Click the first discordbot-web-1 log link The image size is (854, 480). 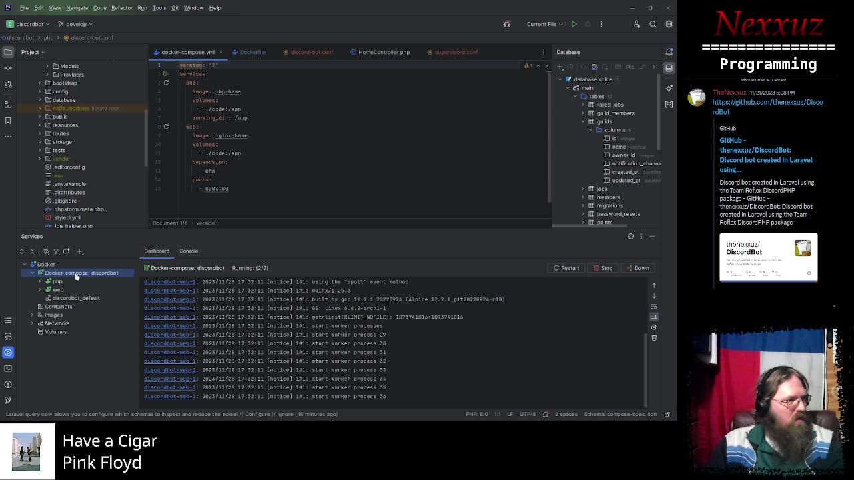[170, 282]
